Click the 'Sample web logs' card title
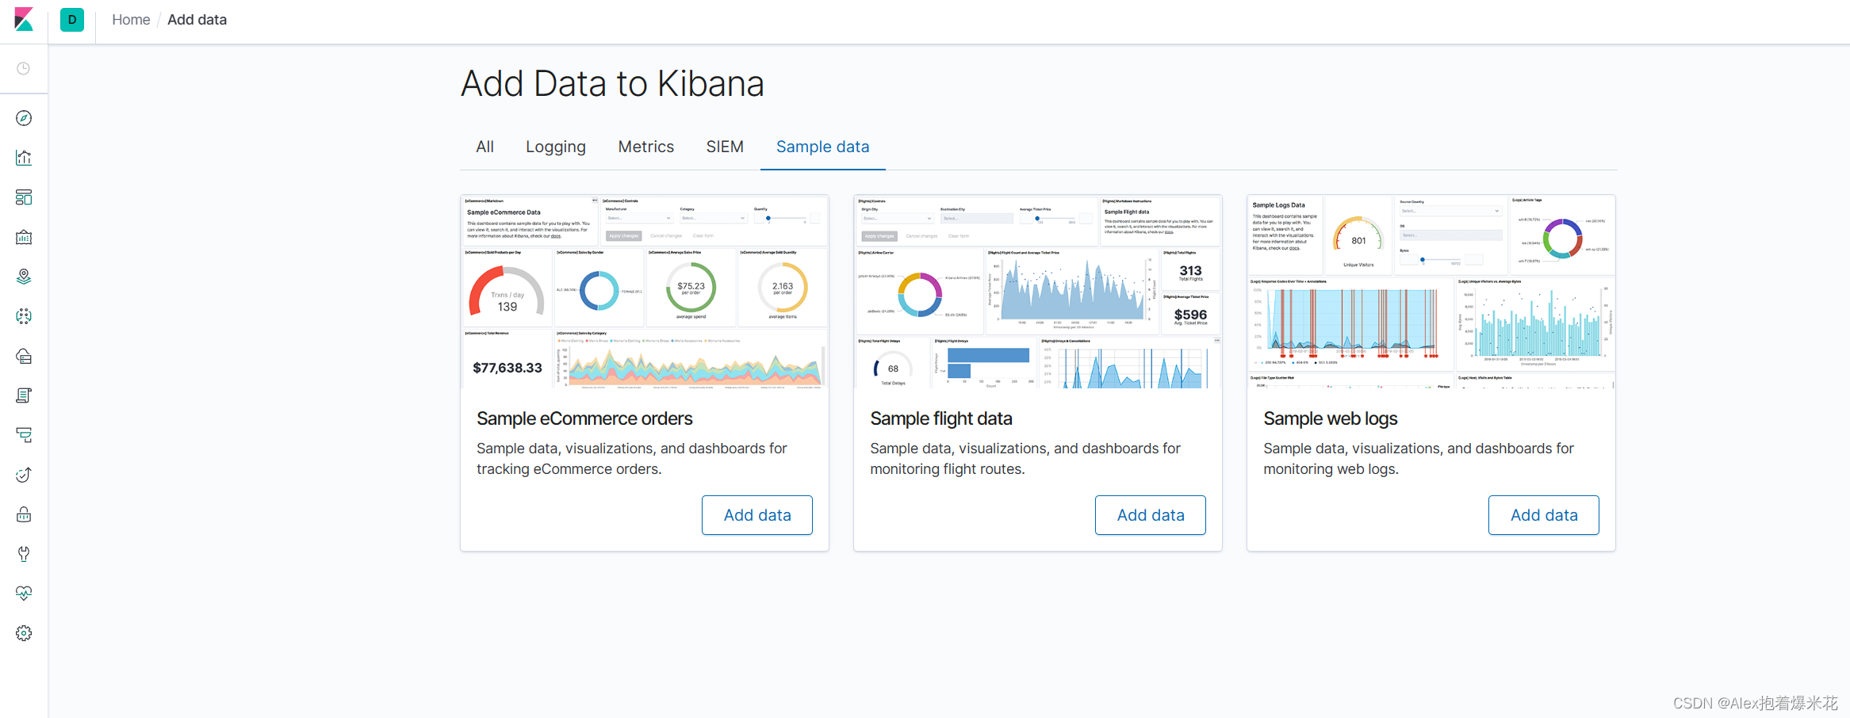Viewport: 1850px width, 718px height. [1331, 418]
